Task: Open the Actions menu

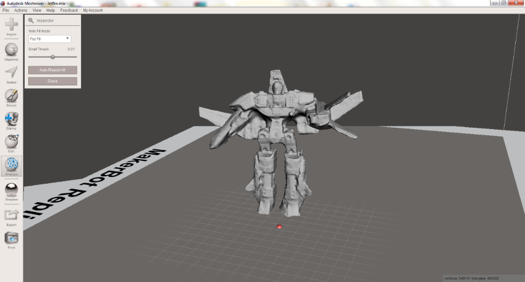Action: [20, 10]
